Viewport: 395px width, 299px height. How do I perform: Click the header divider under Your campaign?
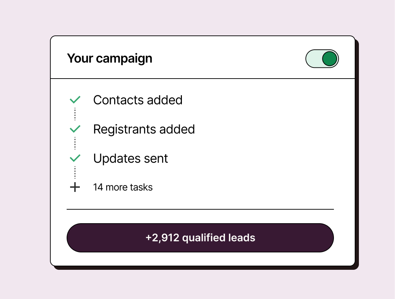coord(203,79)
